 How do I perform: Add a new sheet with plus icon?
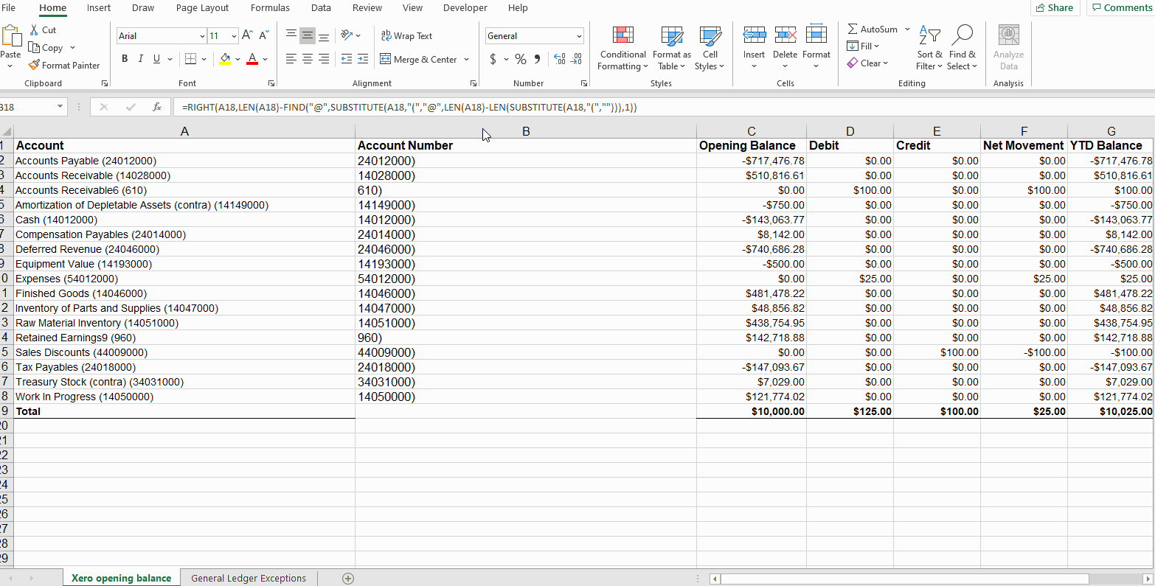348,579
